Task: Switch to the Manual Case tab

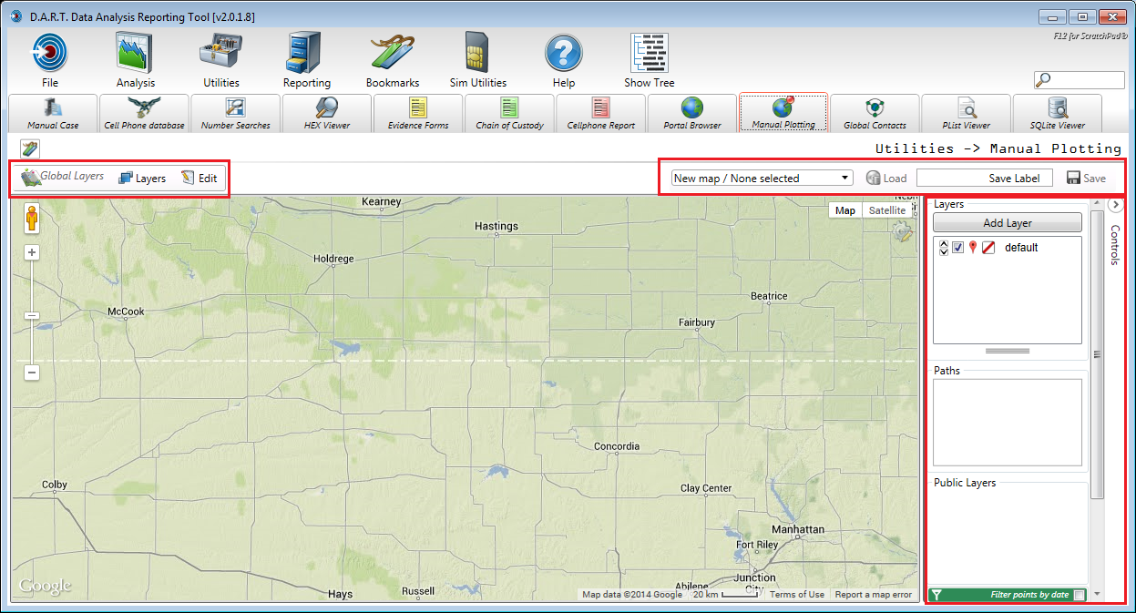Action: point(53,113)
